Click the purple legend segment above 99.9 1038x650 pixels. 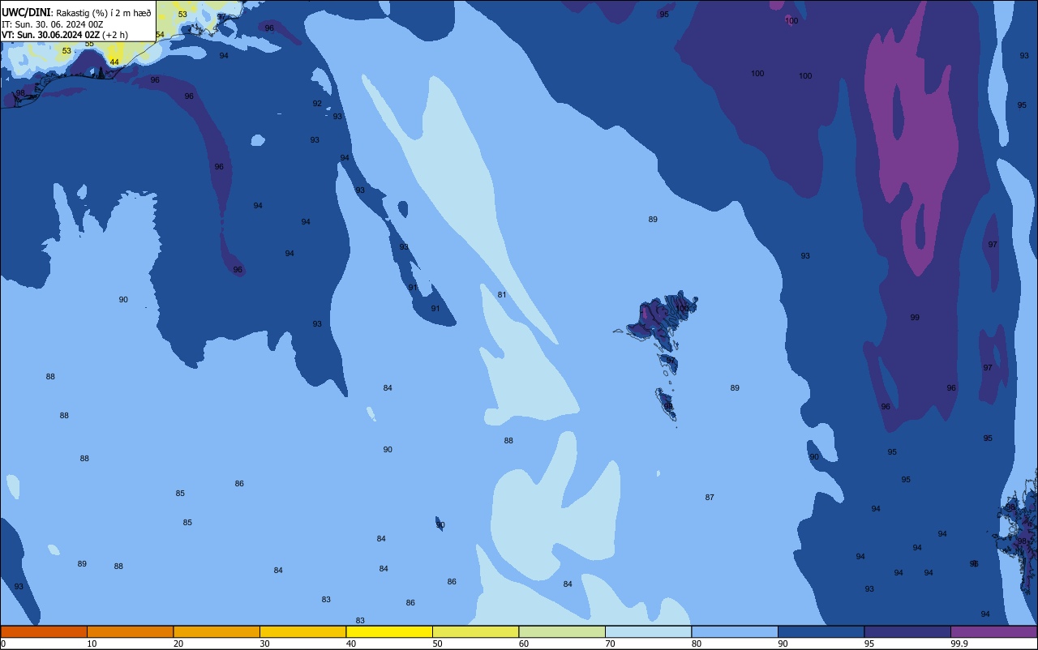point(993,631)
